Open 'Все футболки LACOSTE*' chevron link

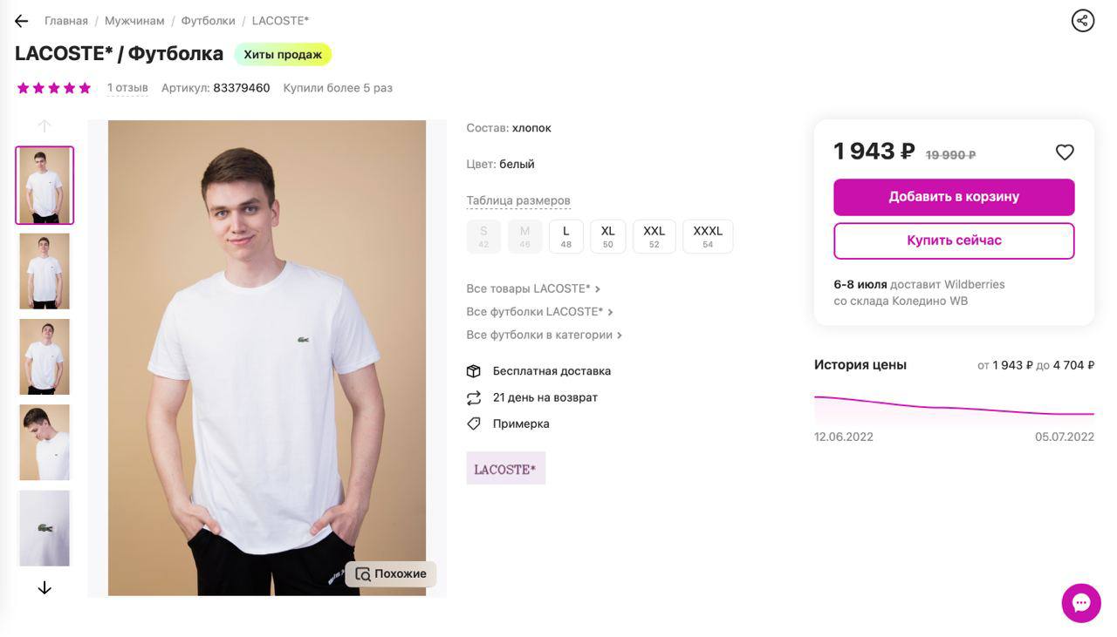point(539,312)
